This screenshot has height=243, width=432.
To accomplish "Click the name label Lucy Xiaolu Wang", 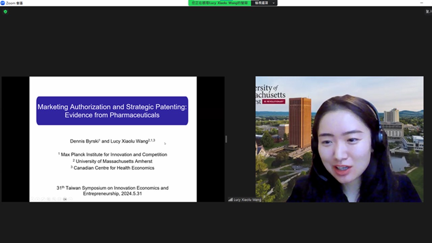I will point(247,200).
